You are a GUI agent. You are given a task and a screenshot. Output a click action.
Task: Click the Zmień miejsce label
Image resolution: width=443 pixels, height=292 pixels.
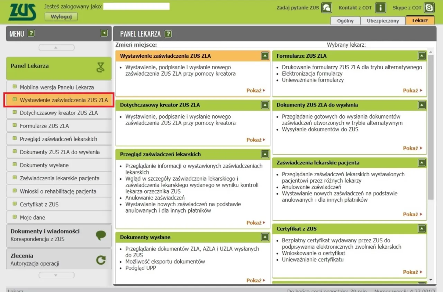(x=136, y=45)
